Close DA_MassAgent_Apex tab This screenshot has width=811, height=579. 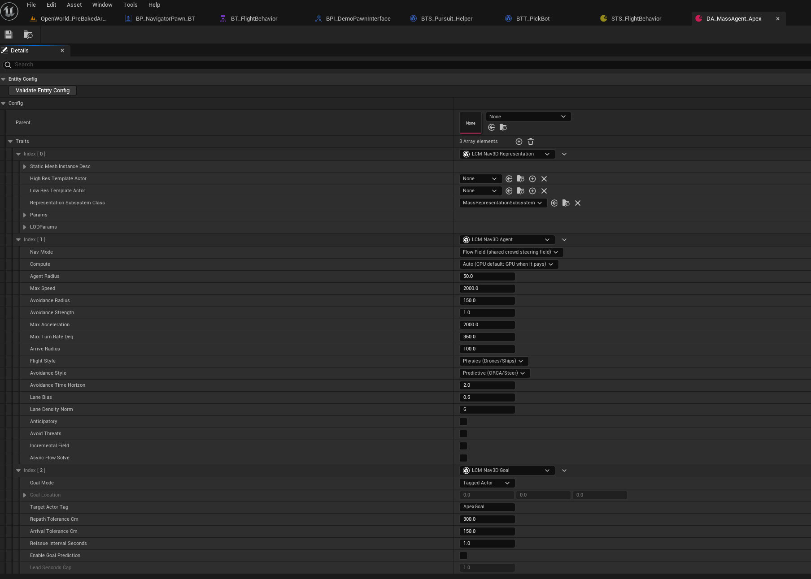[x=778, y=19]
